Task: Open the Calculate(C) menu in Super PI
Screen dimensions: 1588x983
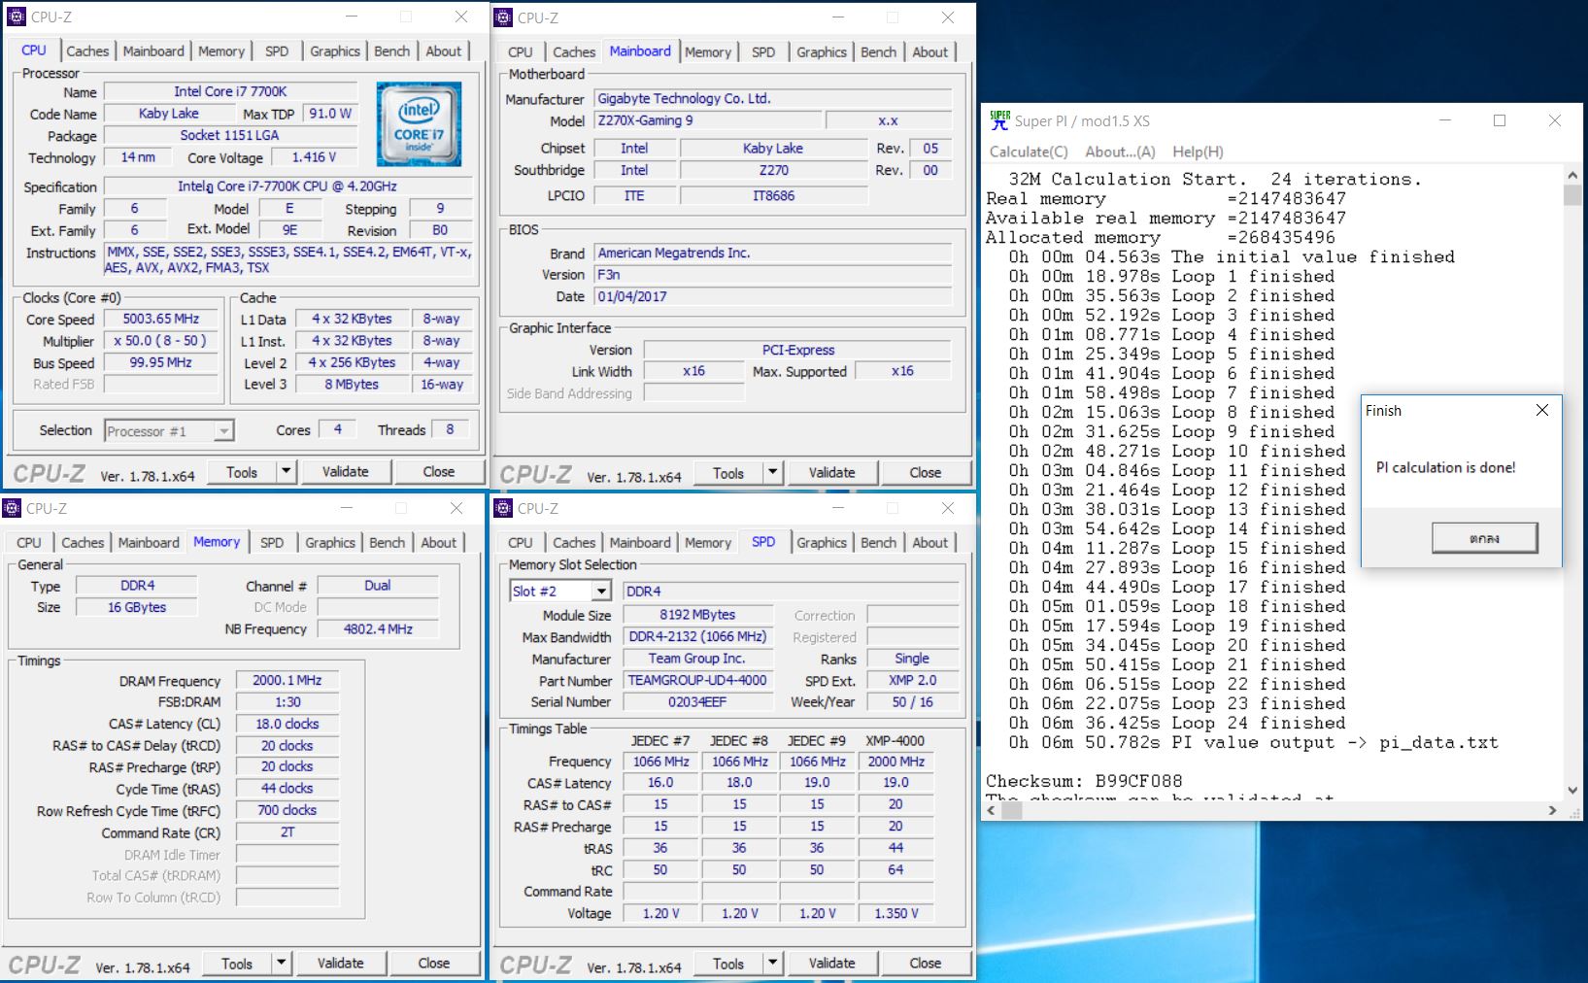Action: (1028, 152)
